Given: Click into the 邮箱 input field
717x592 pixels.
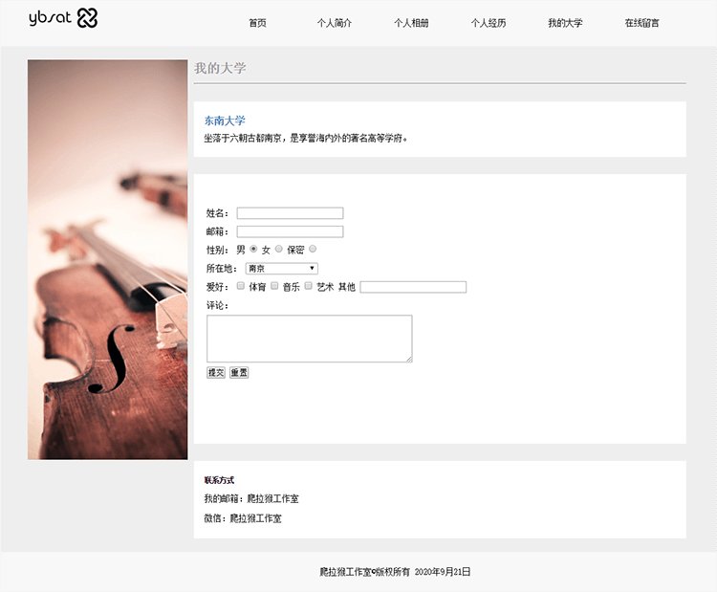Looking at the screenshot, I should (x=290, y=231).
